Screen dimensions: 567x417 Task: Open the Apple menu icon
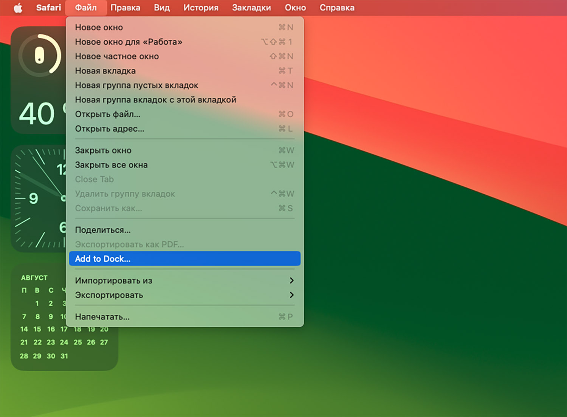pyautogui.click(x=18, y=8)
